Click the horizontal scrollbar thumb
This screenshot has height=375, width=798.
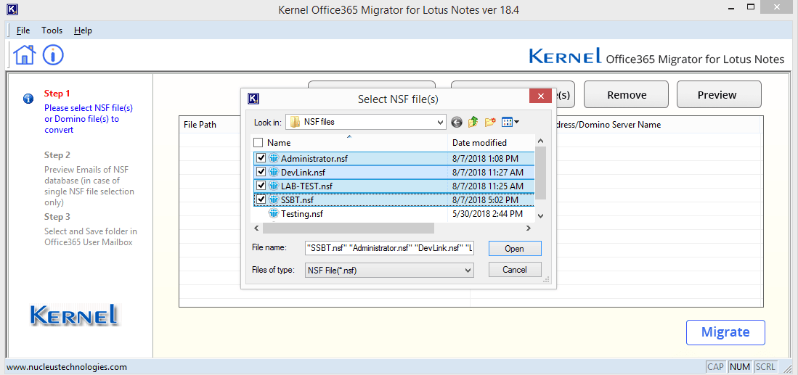point(348,228)
